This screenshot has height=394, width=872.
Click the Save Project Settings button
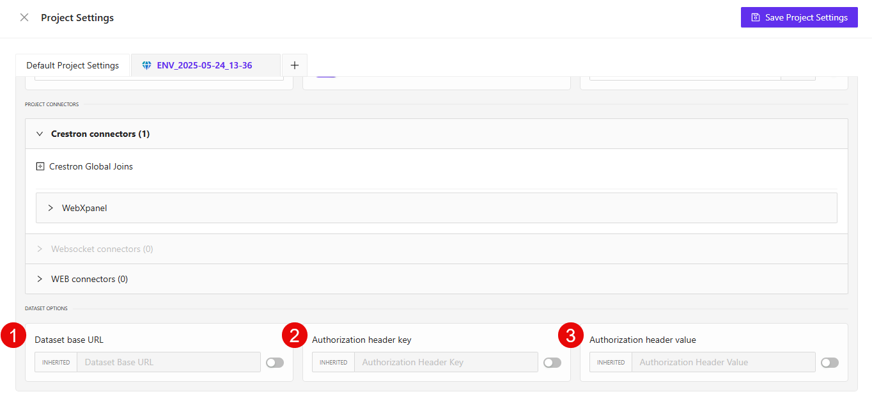799,17
